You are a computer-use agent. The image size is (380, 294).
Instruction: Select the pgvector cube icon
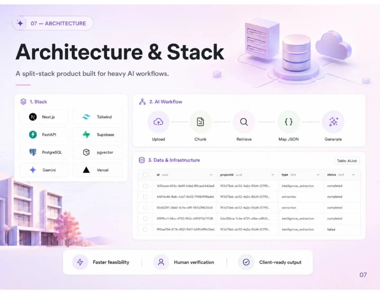(86, 152)
